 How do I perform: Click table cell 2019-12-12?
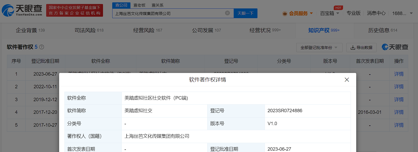click(45, 100)
